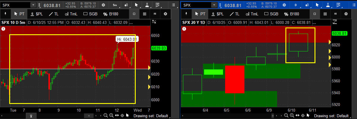Activate PT pointer tool in left chart
The width and height of the screenshot is (357, 119).
19,14
